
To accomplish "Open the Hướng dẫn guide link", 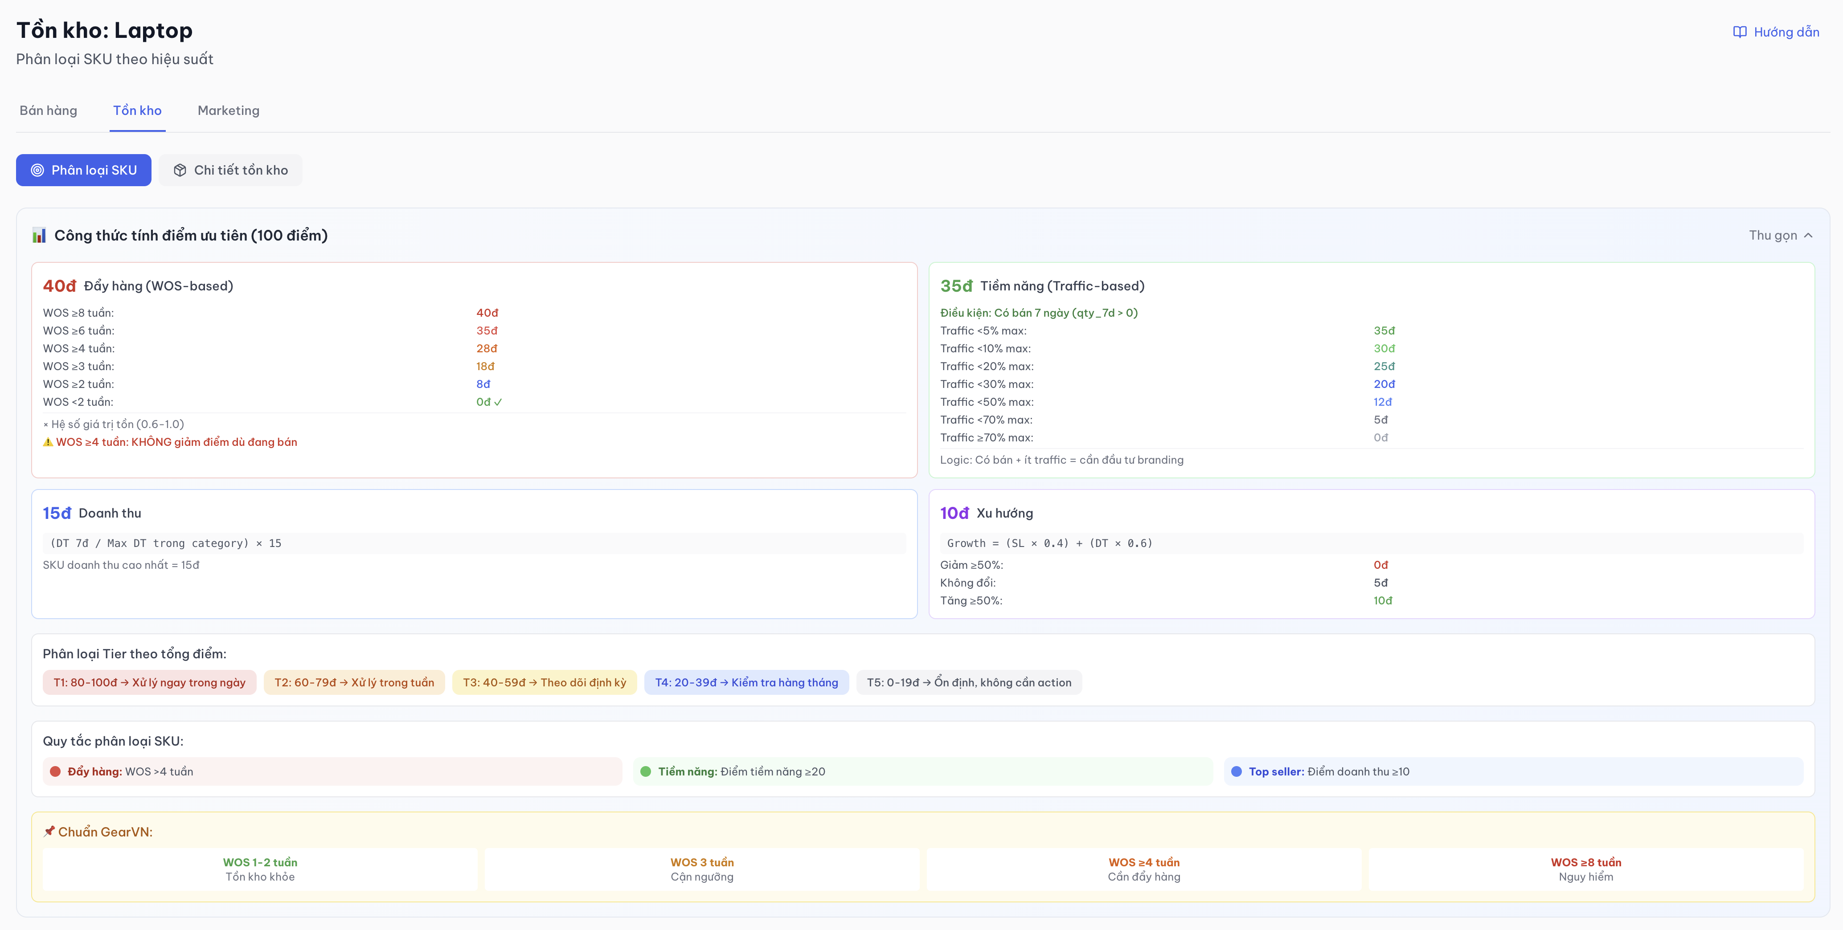I will pyautogui.click(x=1786, y=32).
